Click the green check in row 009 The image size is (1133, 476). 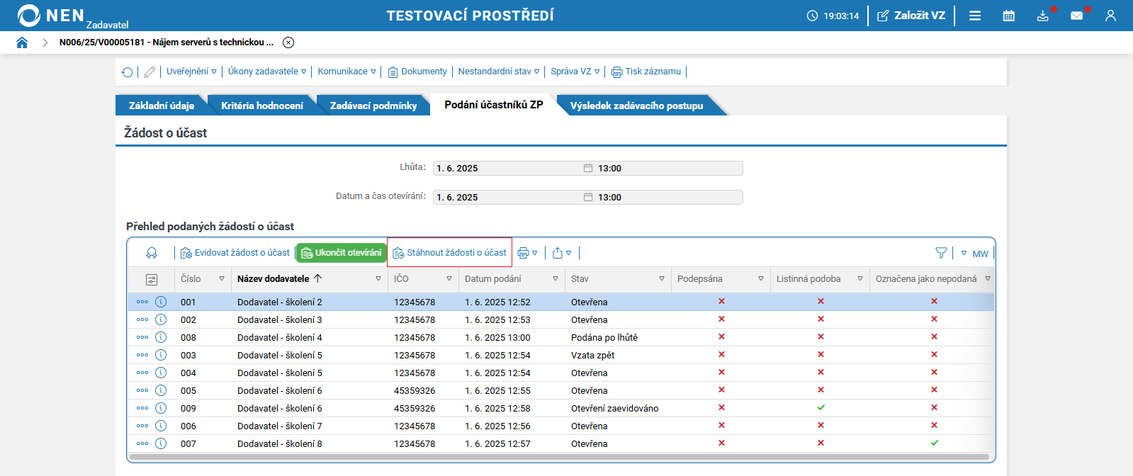pyautogui.click(x=821, y=407)
